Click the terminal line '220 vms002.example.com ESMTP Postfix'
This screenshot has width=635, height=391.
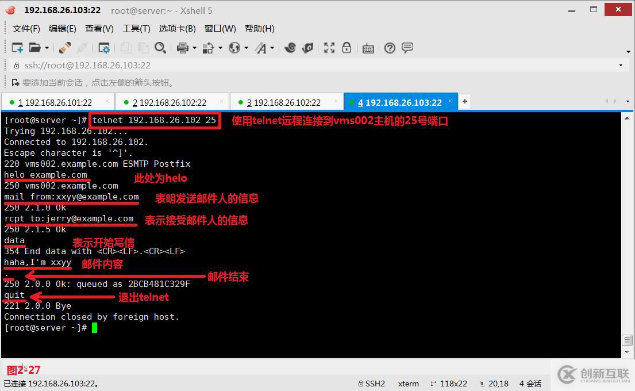[x=97, y=164]
